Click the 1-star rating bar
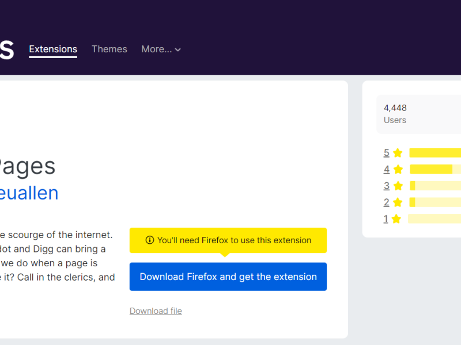461x345 pixels. click(434, 218)
